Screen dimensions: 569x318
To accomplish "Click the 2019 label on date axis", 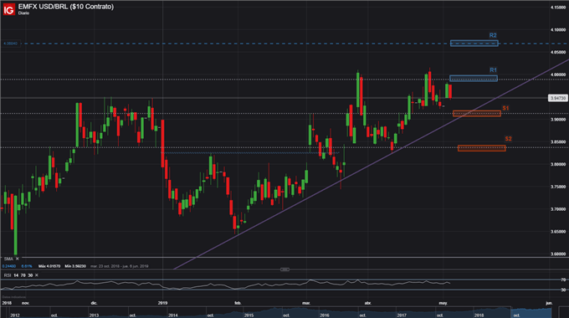I will coord(162,303).
